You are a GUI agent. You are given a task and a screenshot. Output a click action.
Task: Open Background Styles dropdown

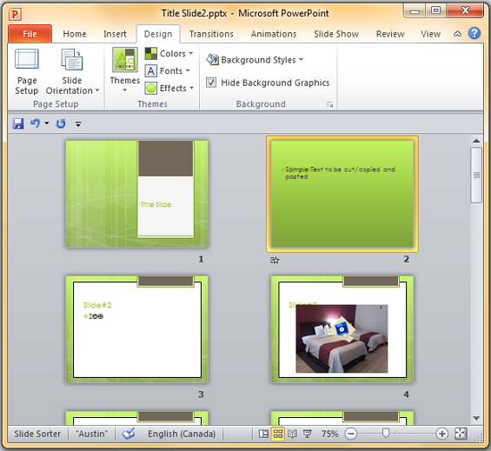[x=255, y=59]
